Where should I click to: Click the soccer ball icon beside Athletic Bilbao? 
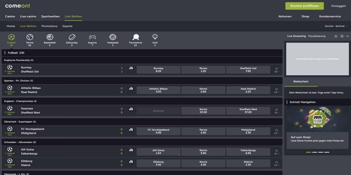tap(10, 88)
